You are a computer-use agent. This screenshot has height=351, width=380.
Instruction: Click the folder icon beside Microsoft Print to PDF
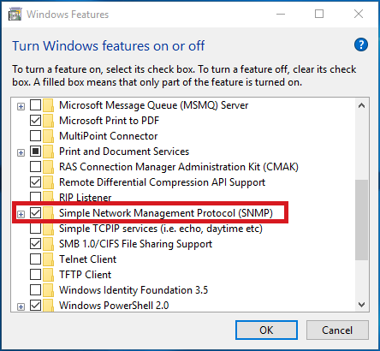click(49, 121)
